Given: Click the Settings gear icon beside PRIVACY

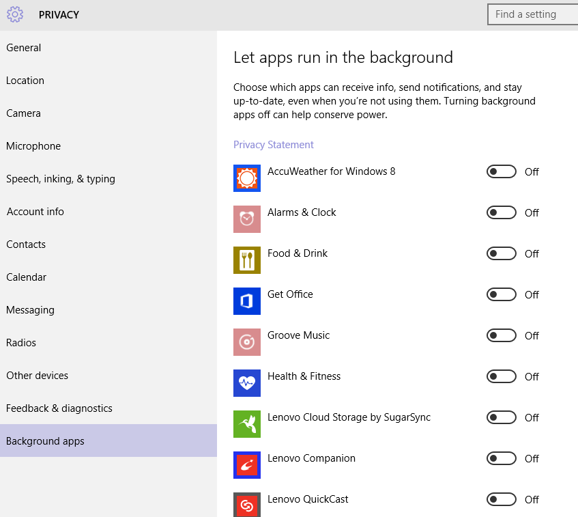Looking at the screenshot, I should (x=15, y=15).
